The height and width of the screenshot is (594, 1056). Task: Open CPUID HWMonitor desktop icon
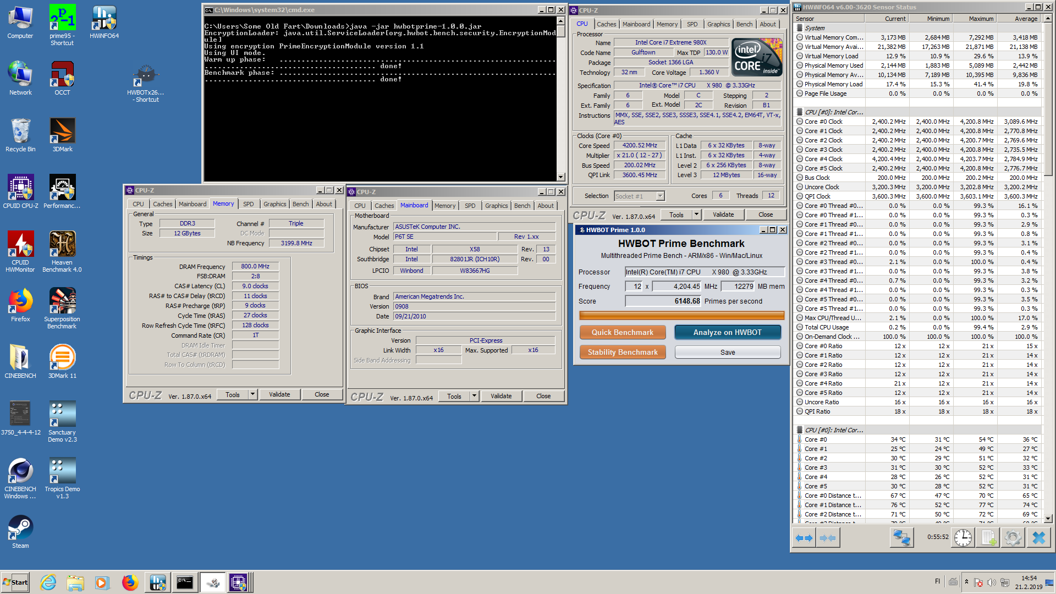tap(20, 252)
